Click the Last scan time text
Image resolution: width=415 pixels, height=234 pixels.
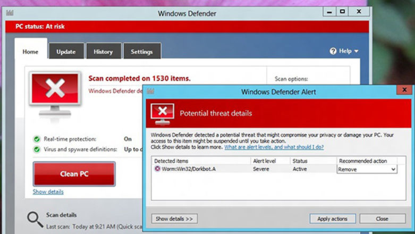coord(94,227)
